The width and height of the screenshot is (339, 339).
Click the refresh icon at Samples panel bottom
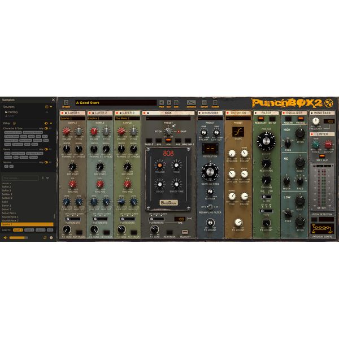(x=45, y=238)
